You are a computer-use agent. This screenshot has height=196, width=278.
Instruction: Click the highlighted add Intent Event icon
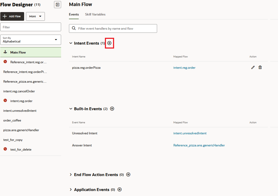109,43
